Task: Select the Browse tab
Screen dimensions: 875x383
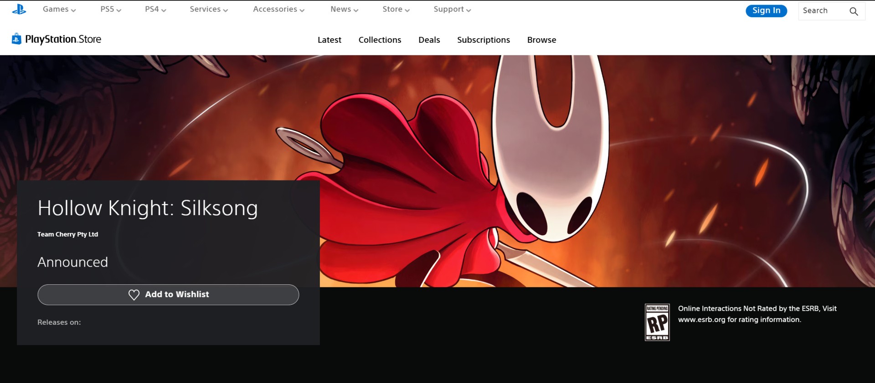Action: (x=541, y=40)
